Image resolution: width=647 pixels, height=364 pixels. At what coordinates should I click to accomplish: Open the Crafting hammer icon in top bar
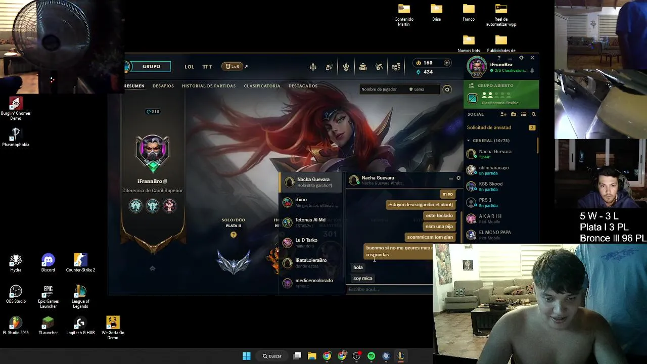pyautogui.click(x=380, y=67)
